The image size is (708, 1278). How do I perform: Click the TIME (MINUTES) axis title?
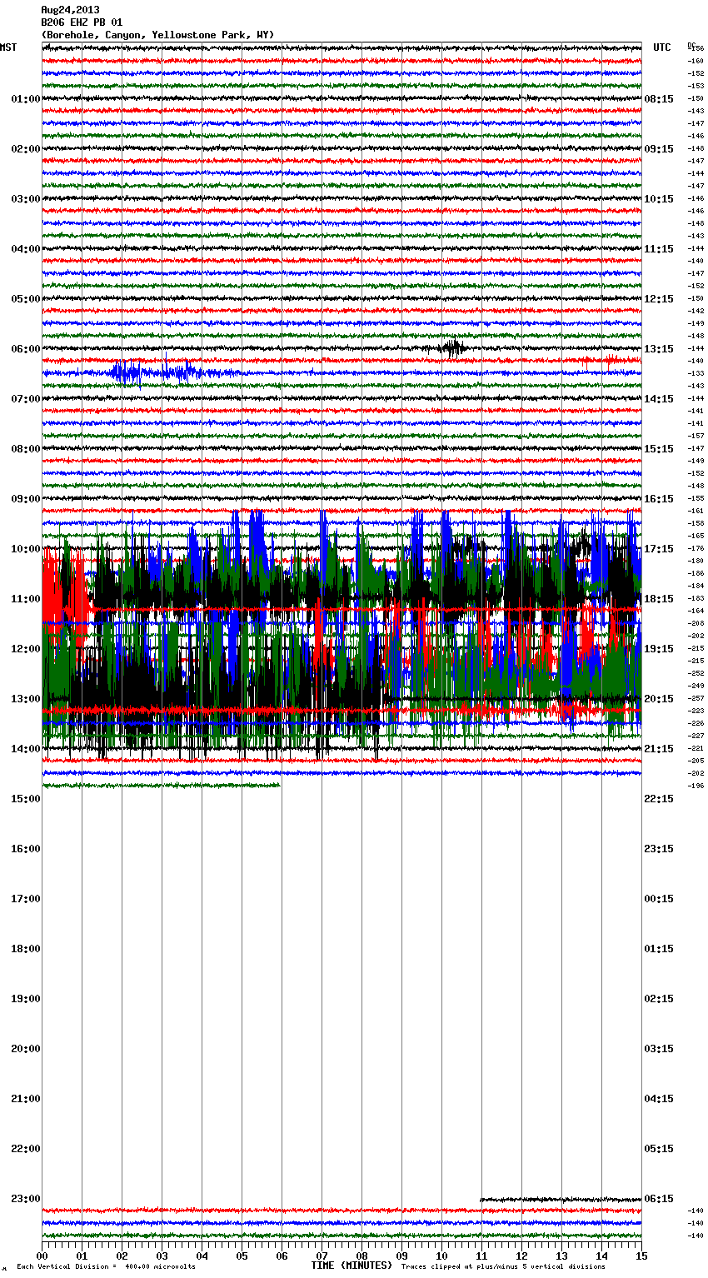(x=352, y=1266)
